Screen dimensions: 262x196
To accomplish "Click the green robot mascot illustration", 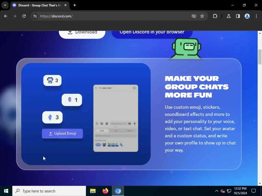I will (186, 48).
